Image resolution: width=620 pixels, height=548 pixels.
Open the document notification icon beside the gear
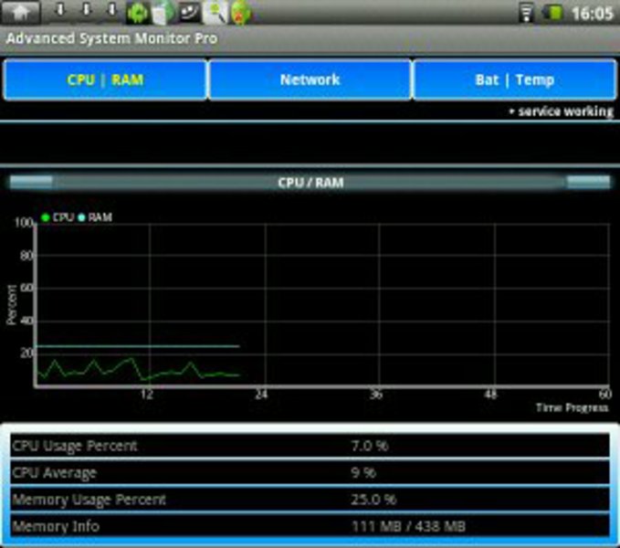click(163, 13)
